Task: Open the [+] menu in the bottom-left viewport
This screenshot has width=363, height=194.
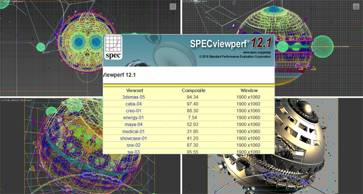Action: (x=1, y=100)
